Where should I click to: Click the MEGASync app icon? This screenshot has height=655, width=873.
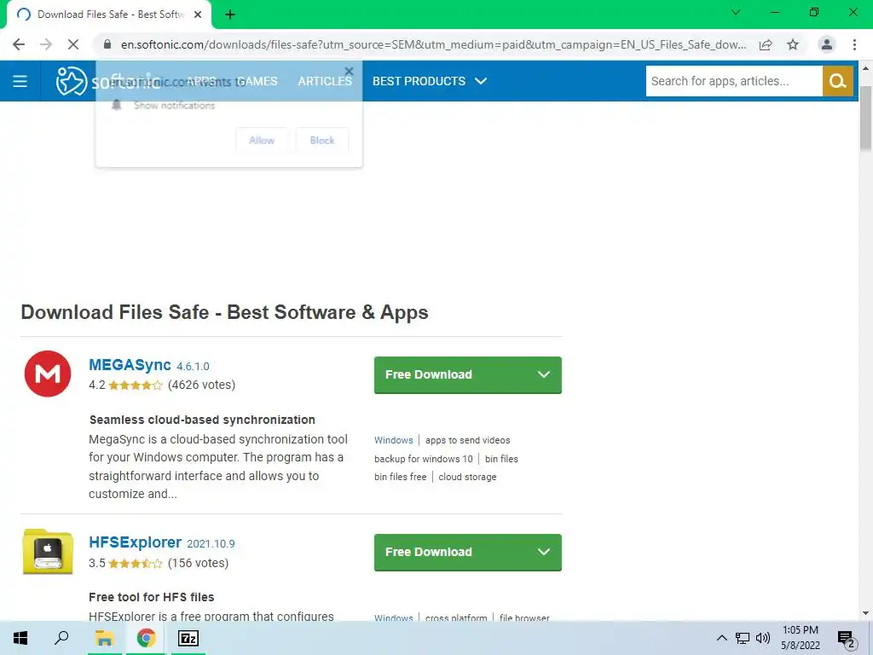[x=48, y=374]
